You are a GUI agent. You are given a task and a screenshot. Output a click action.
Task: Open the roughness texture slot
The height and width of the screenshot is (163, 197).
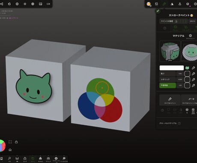[187, 74]
